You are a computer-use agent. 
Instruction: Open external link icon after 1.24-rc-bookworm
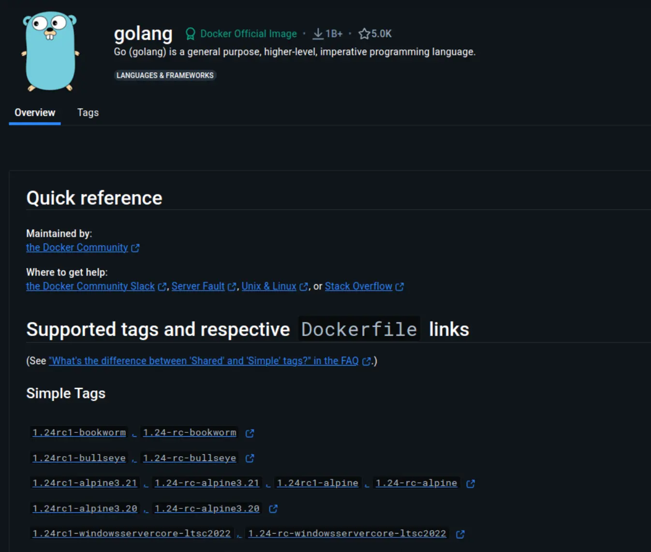250,433
